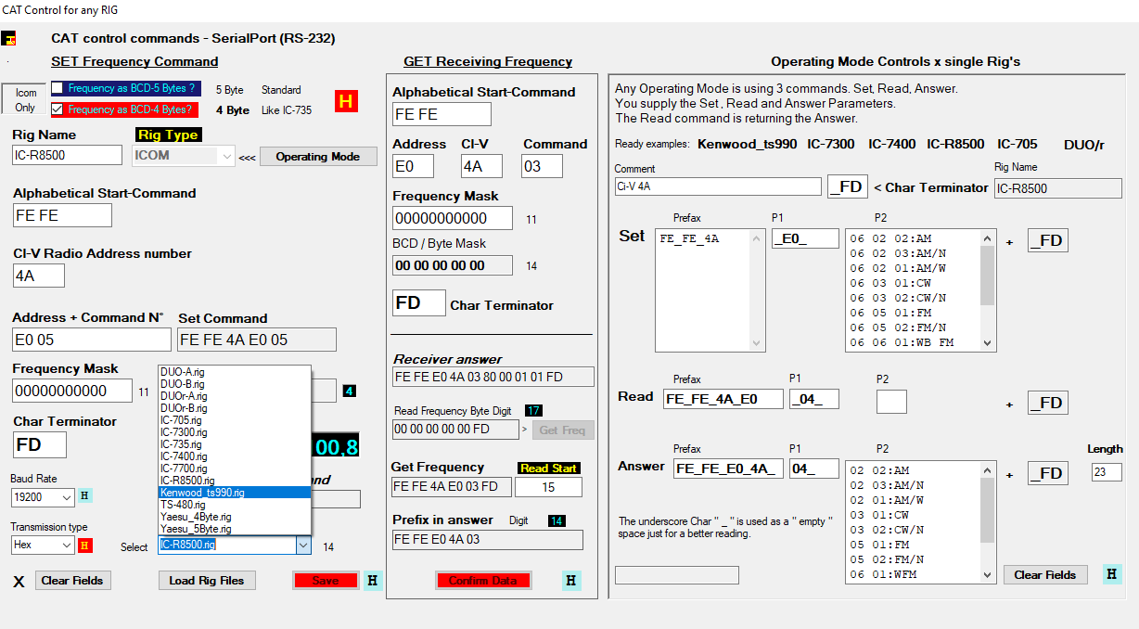Select the highlighted Kenwood_ts990.rig list entry
The height and width of the screenshot is (629, 1139).
(235, 493)
